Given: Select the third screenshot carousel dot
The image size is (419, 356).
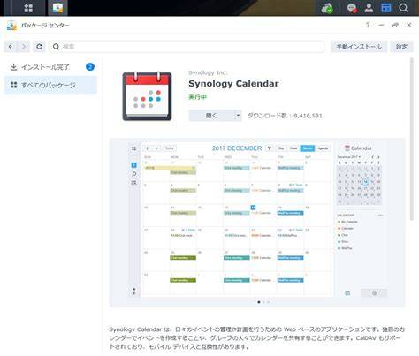Looking at the screenshot, I should coord(268,302).
